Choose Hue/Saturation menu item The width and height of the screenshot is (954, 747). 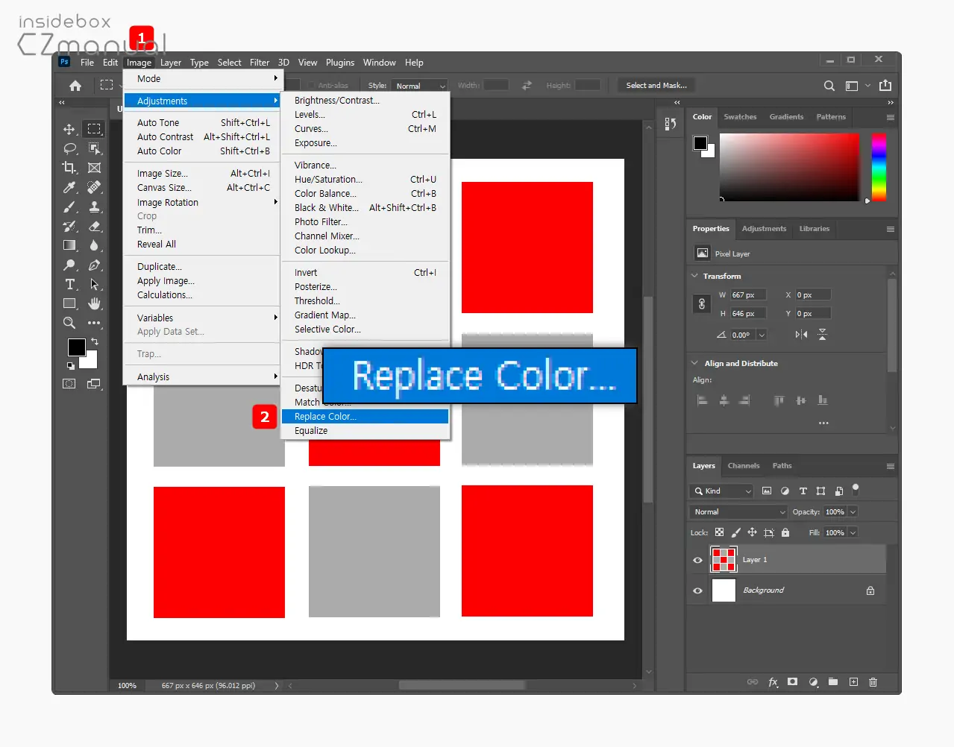click(365, 180)
